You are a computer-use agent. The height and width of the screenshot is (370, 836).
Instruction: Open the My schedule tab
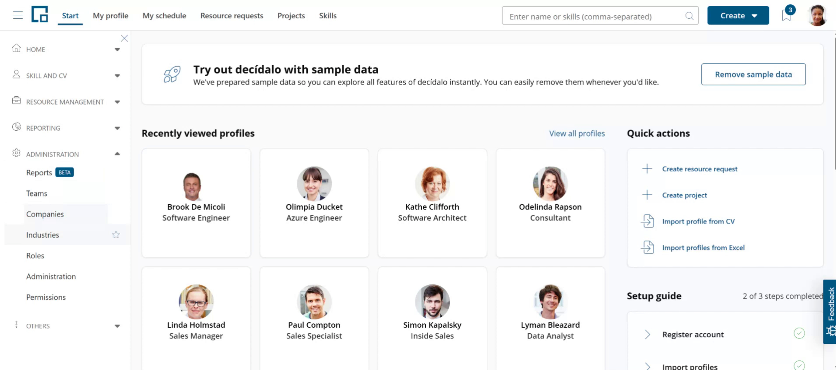pyautogui.click(x=164, y=16)
